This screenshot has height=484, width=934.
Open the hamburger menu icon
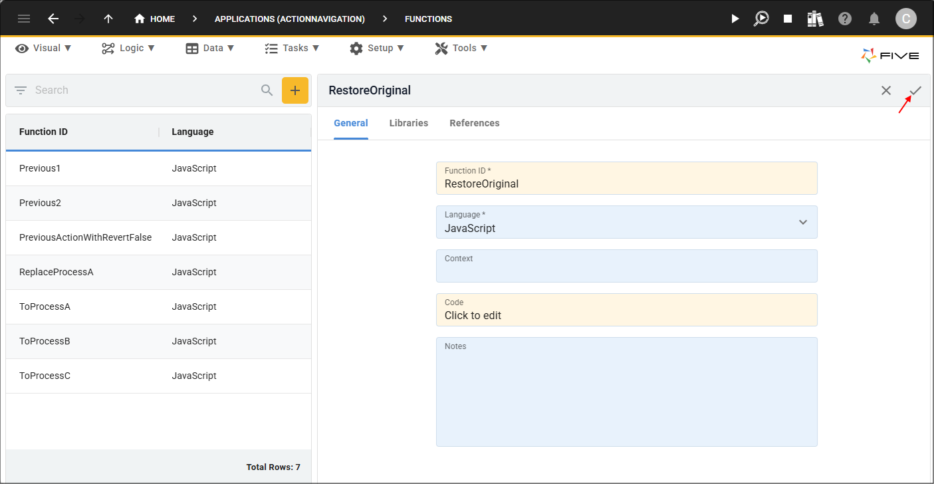tap(24, 19)
